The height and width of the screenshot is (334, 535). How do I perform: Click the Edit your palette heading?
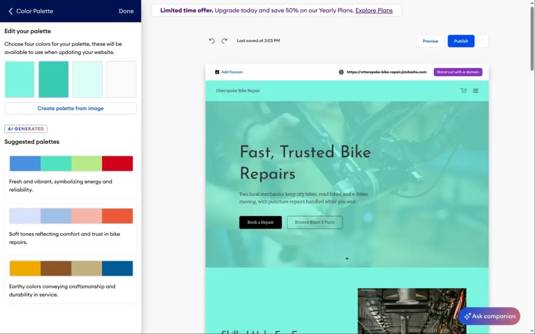(x=28, y=31)
